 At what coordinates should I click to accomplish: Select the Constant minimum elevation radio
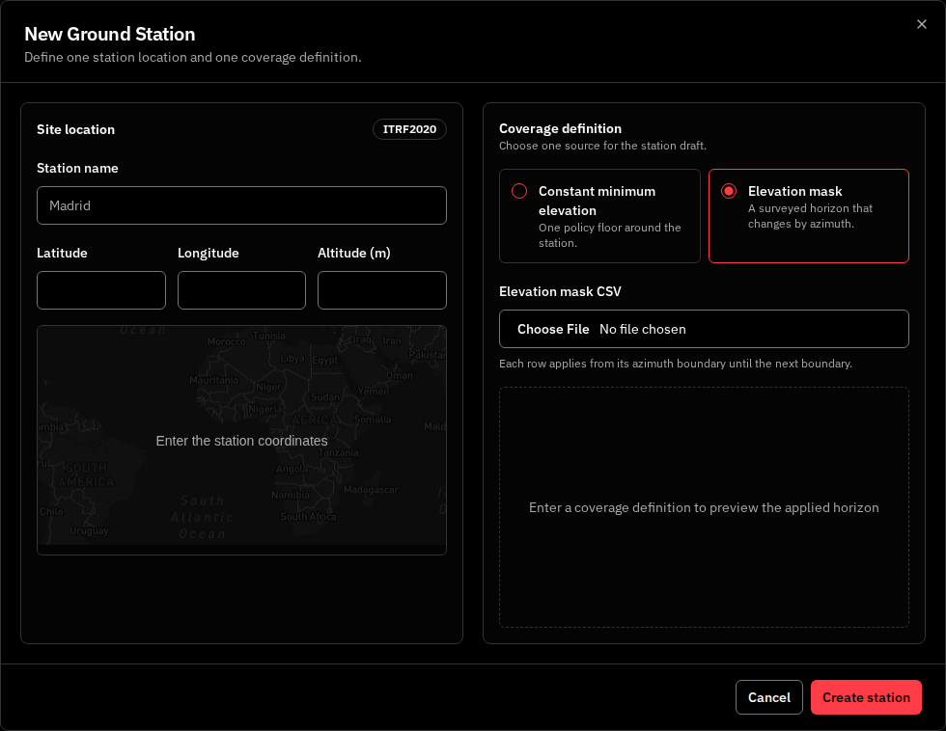519,191
